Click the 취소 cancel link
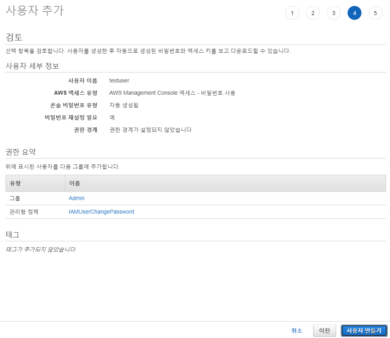The width and height of the screenshot is (390, 338). click(x=297, y=330)
